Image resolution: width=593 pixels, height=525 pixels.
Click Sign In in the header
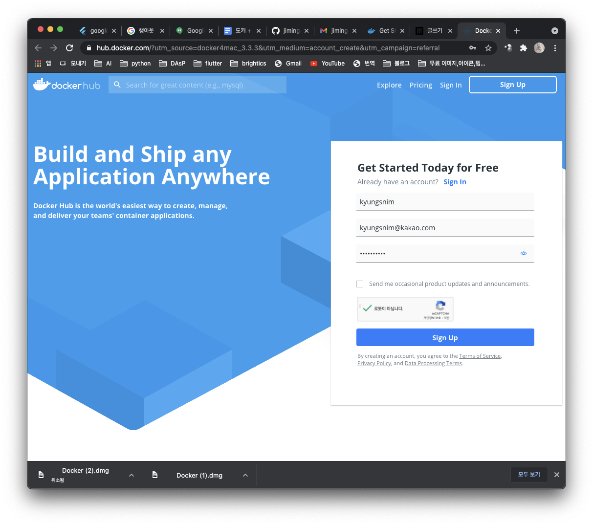coord(451,85)
